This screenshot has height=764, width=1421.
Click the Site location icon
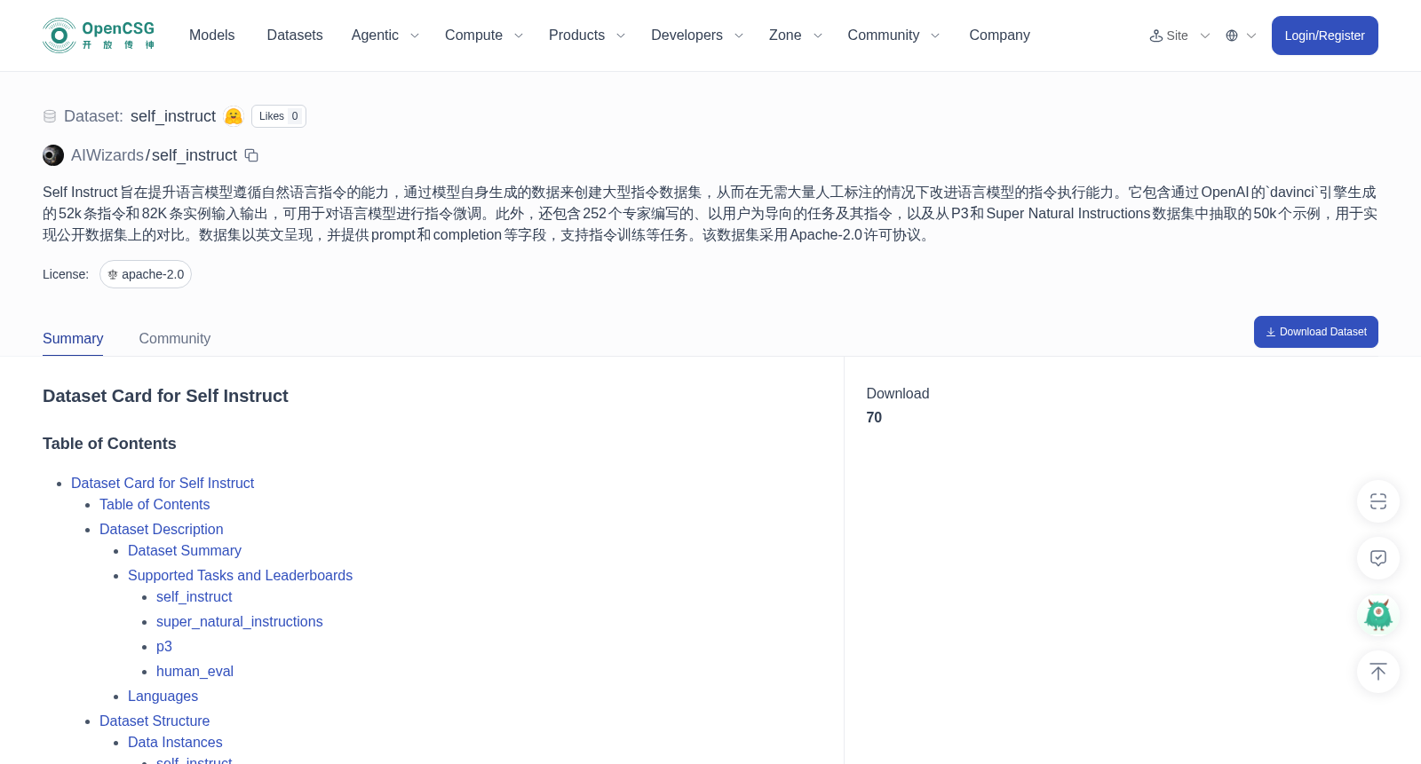click(1156, 35)
